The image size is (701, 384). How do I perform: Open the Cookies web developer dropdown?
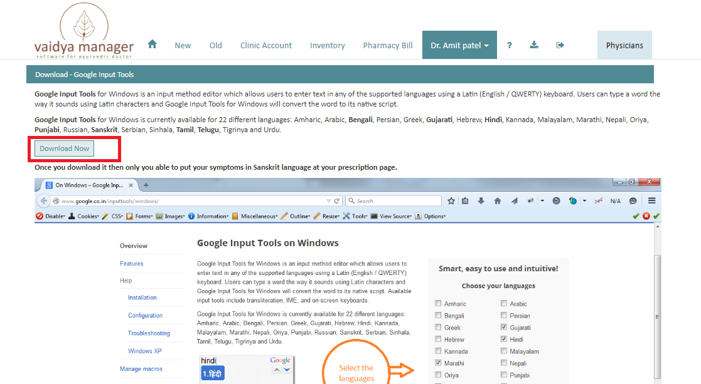tap(83, 216)
